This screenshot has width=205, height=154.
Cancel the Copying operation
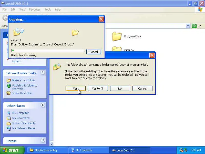click(94, 52)
